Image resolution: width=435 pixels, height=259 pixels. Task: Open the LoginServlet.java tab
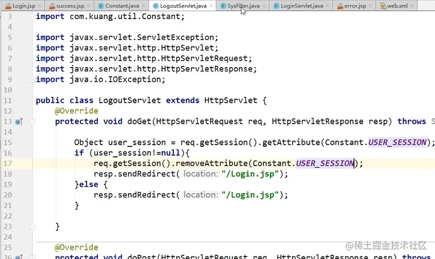tap(302, 6)
